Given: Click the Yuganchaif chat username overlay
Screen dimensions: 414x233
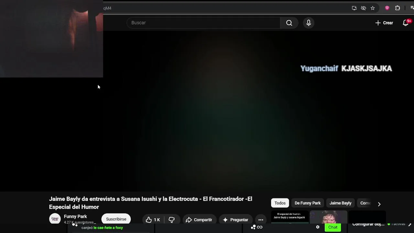Looking at the screenshot, I should pos(319,68).
